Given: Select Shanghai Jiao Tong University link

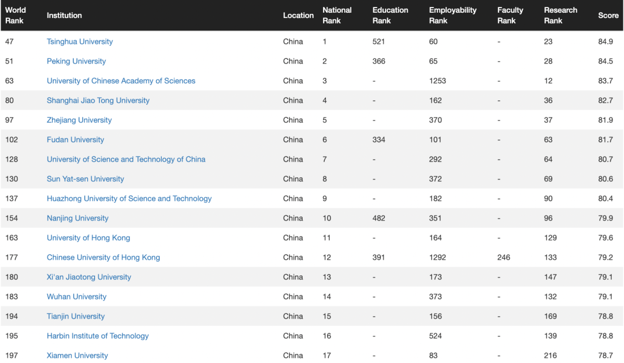Looking at the screenshot, I should click(98, 100).
